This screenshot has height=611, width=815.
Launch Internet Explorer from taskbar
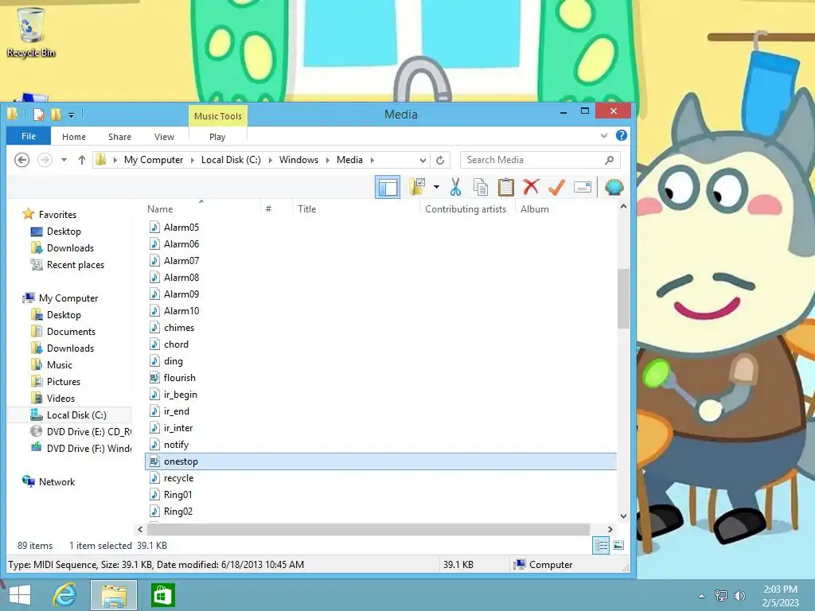[x=65, y=595]
